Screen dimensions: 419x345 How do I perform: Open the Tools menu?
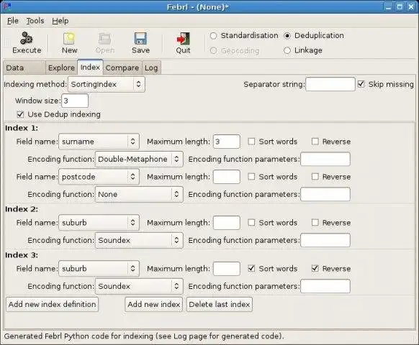click(35, 21)
